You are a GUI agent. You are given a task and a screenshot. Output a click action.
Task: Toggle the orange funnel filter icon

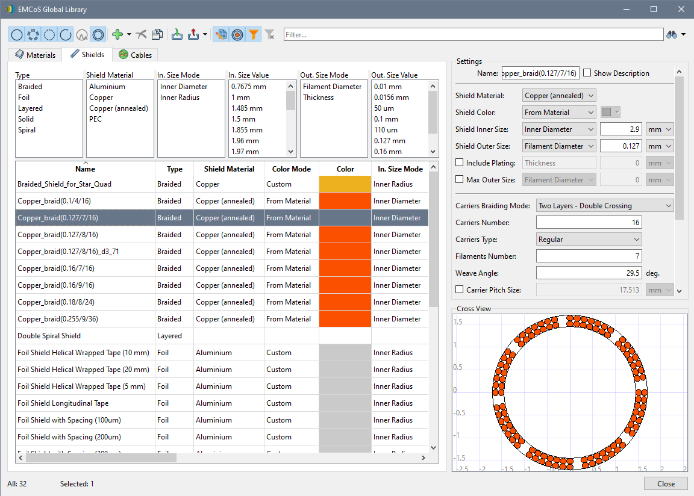tap(254, 35)
